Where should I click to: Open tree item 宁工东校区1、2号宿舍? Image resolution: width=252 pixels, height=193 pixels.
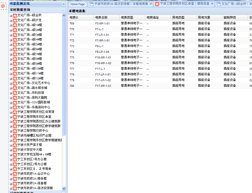(34, 169)
